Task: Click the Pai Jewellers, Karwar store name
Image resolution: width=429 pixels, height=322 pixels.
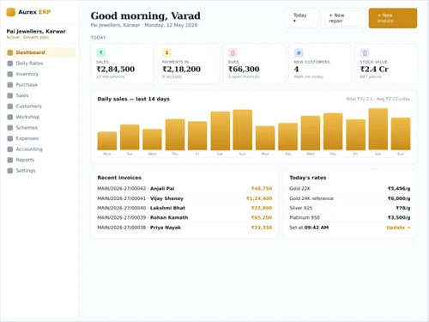Action: click(36, 31)
